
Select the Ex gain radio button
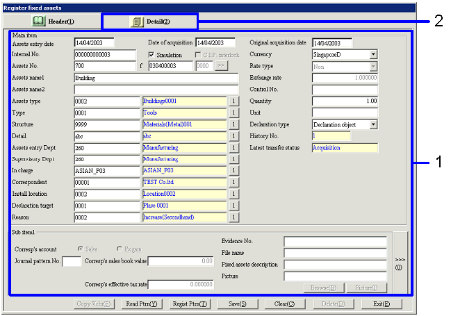click(x=120, y=249)
